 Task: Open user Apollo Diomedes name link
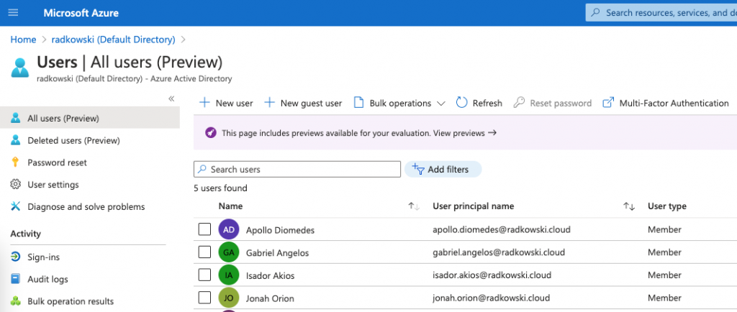pyautogui.click(x=280, y=230)
